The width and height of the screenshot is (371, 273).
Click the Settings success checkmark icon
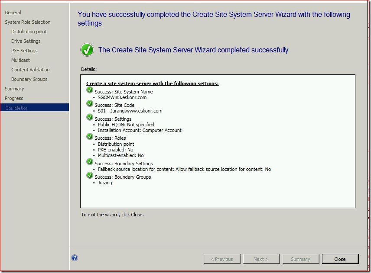tap(90, 117)
